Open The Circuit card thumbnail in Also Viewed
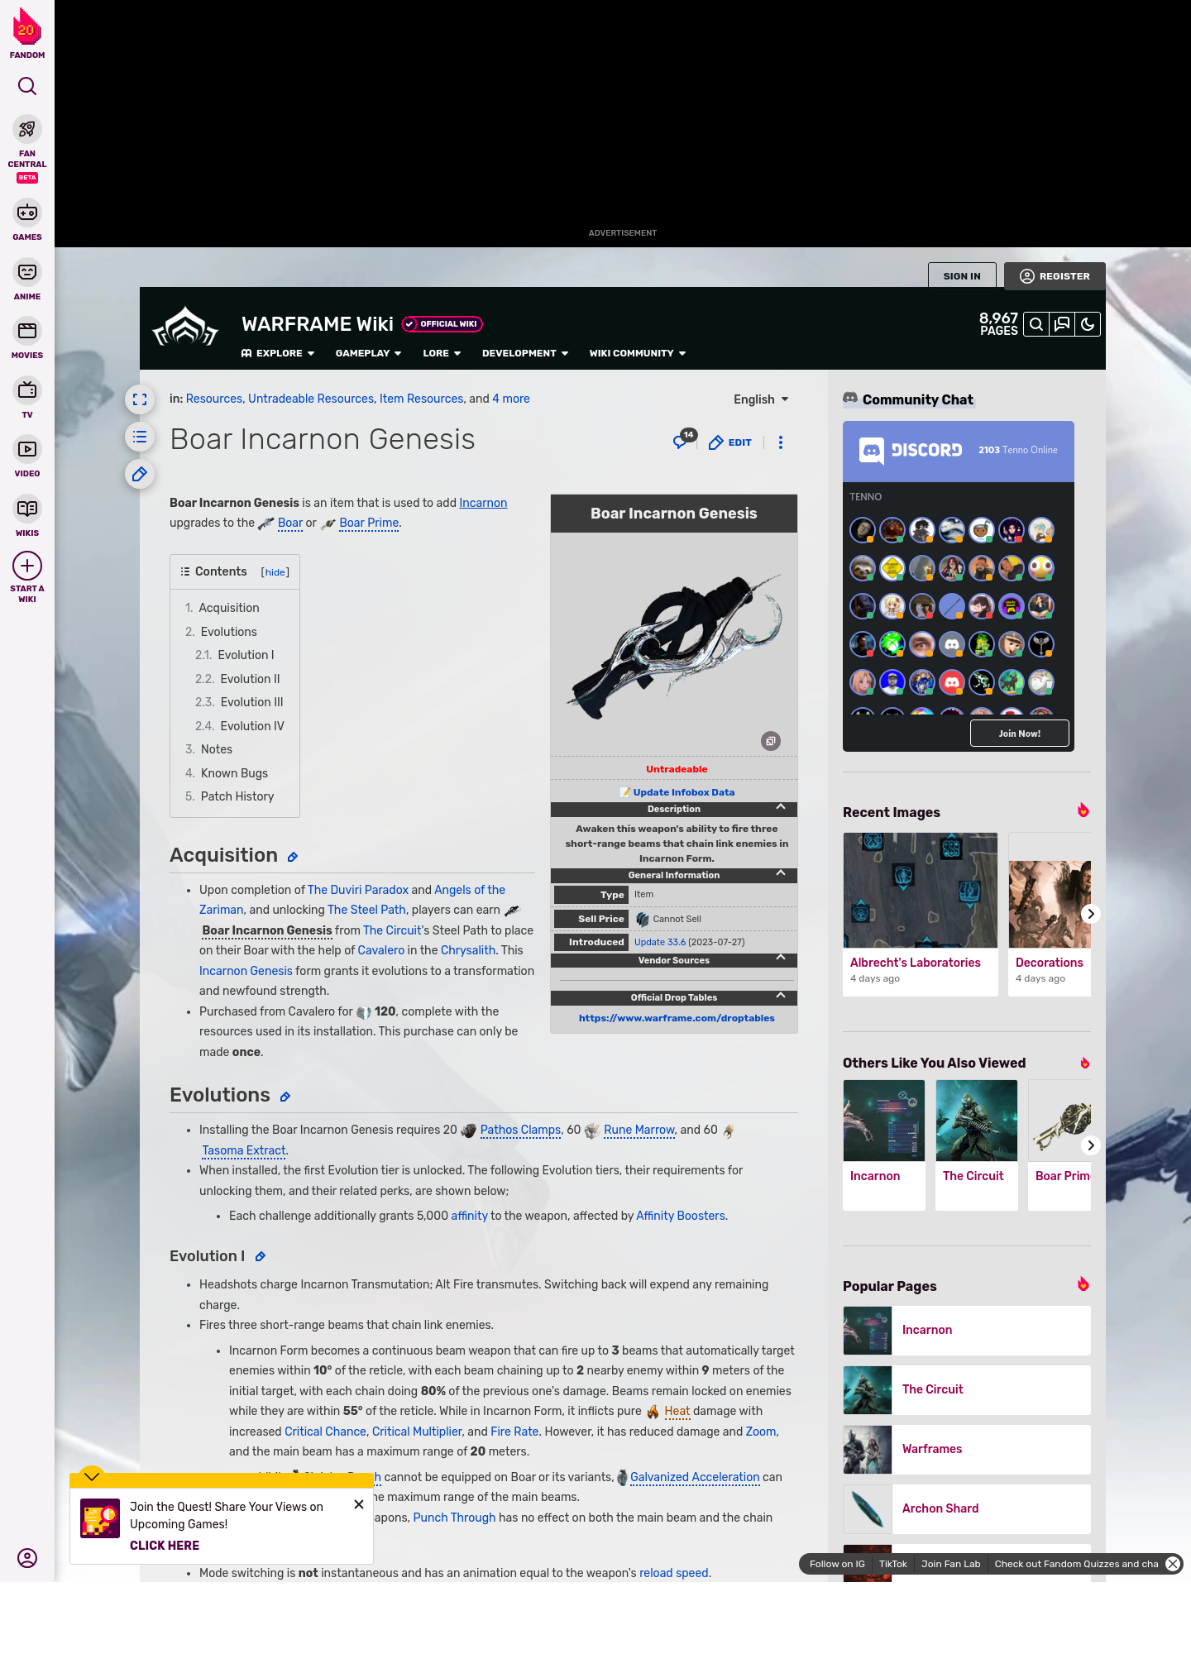 tap(977, 1121)
